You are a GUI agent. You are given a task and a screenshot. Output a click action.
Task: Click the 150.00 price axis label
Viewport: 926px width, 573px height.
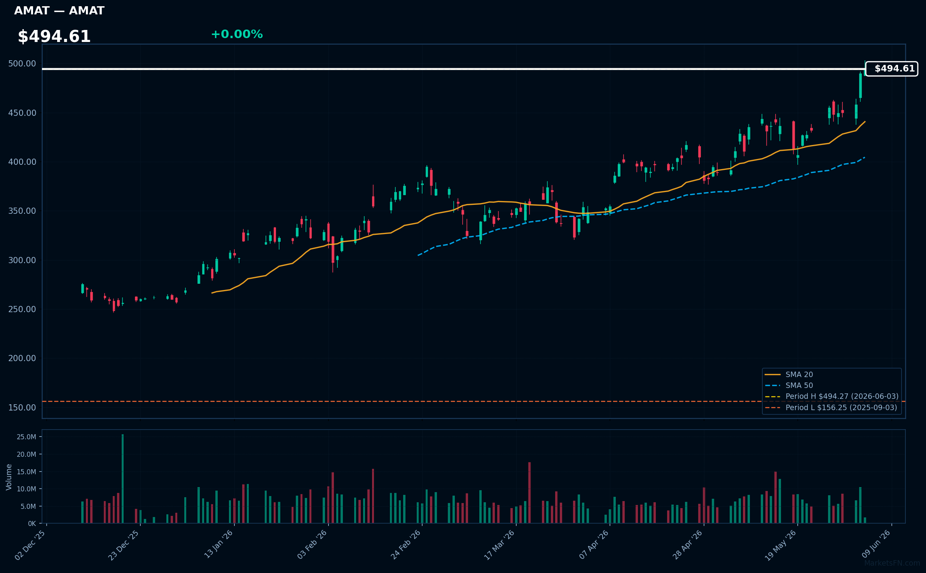(22, 408)
